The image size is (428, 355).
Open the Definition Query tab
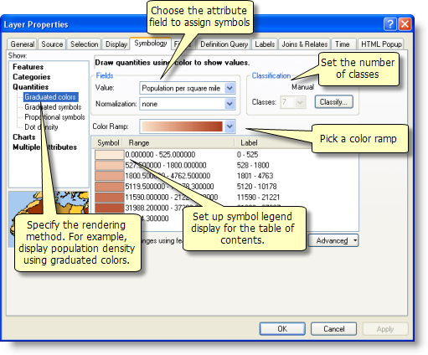(x=224, y=44)
